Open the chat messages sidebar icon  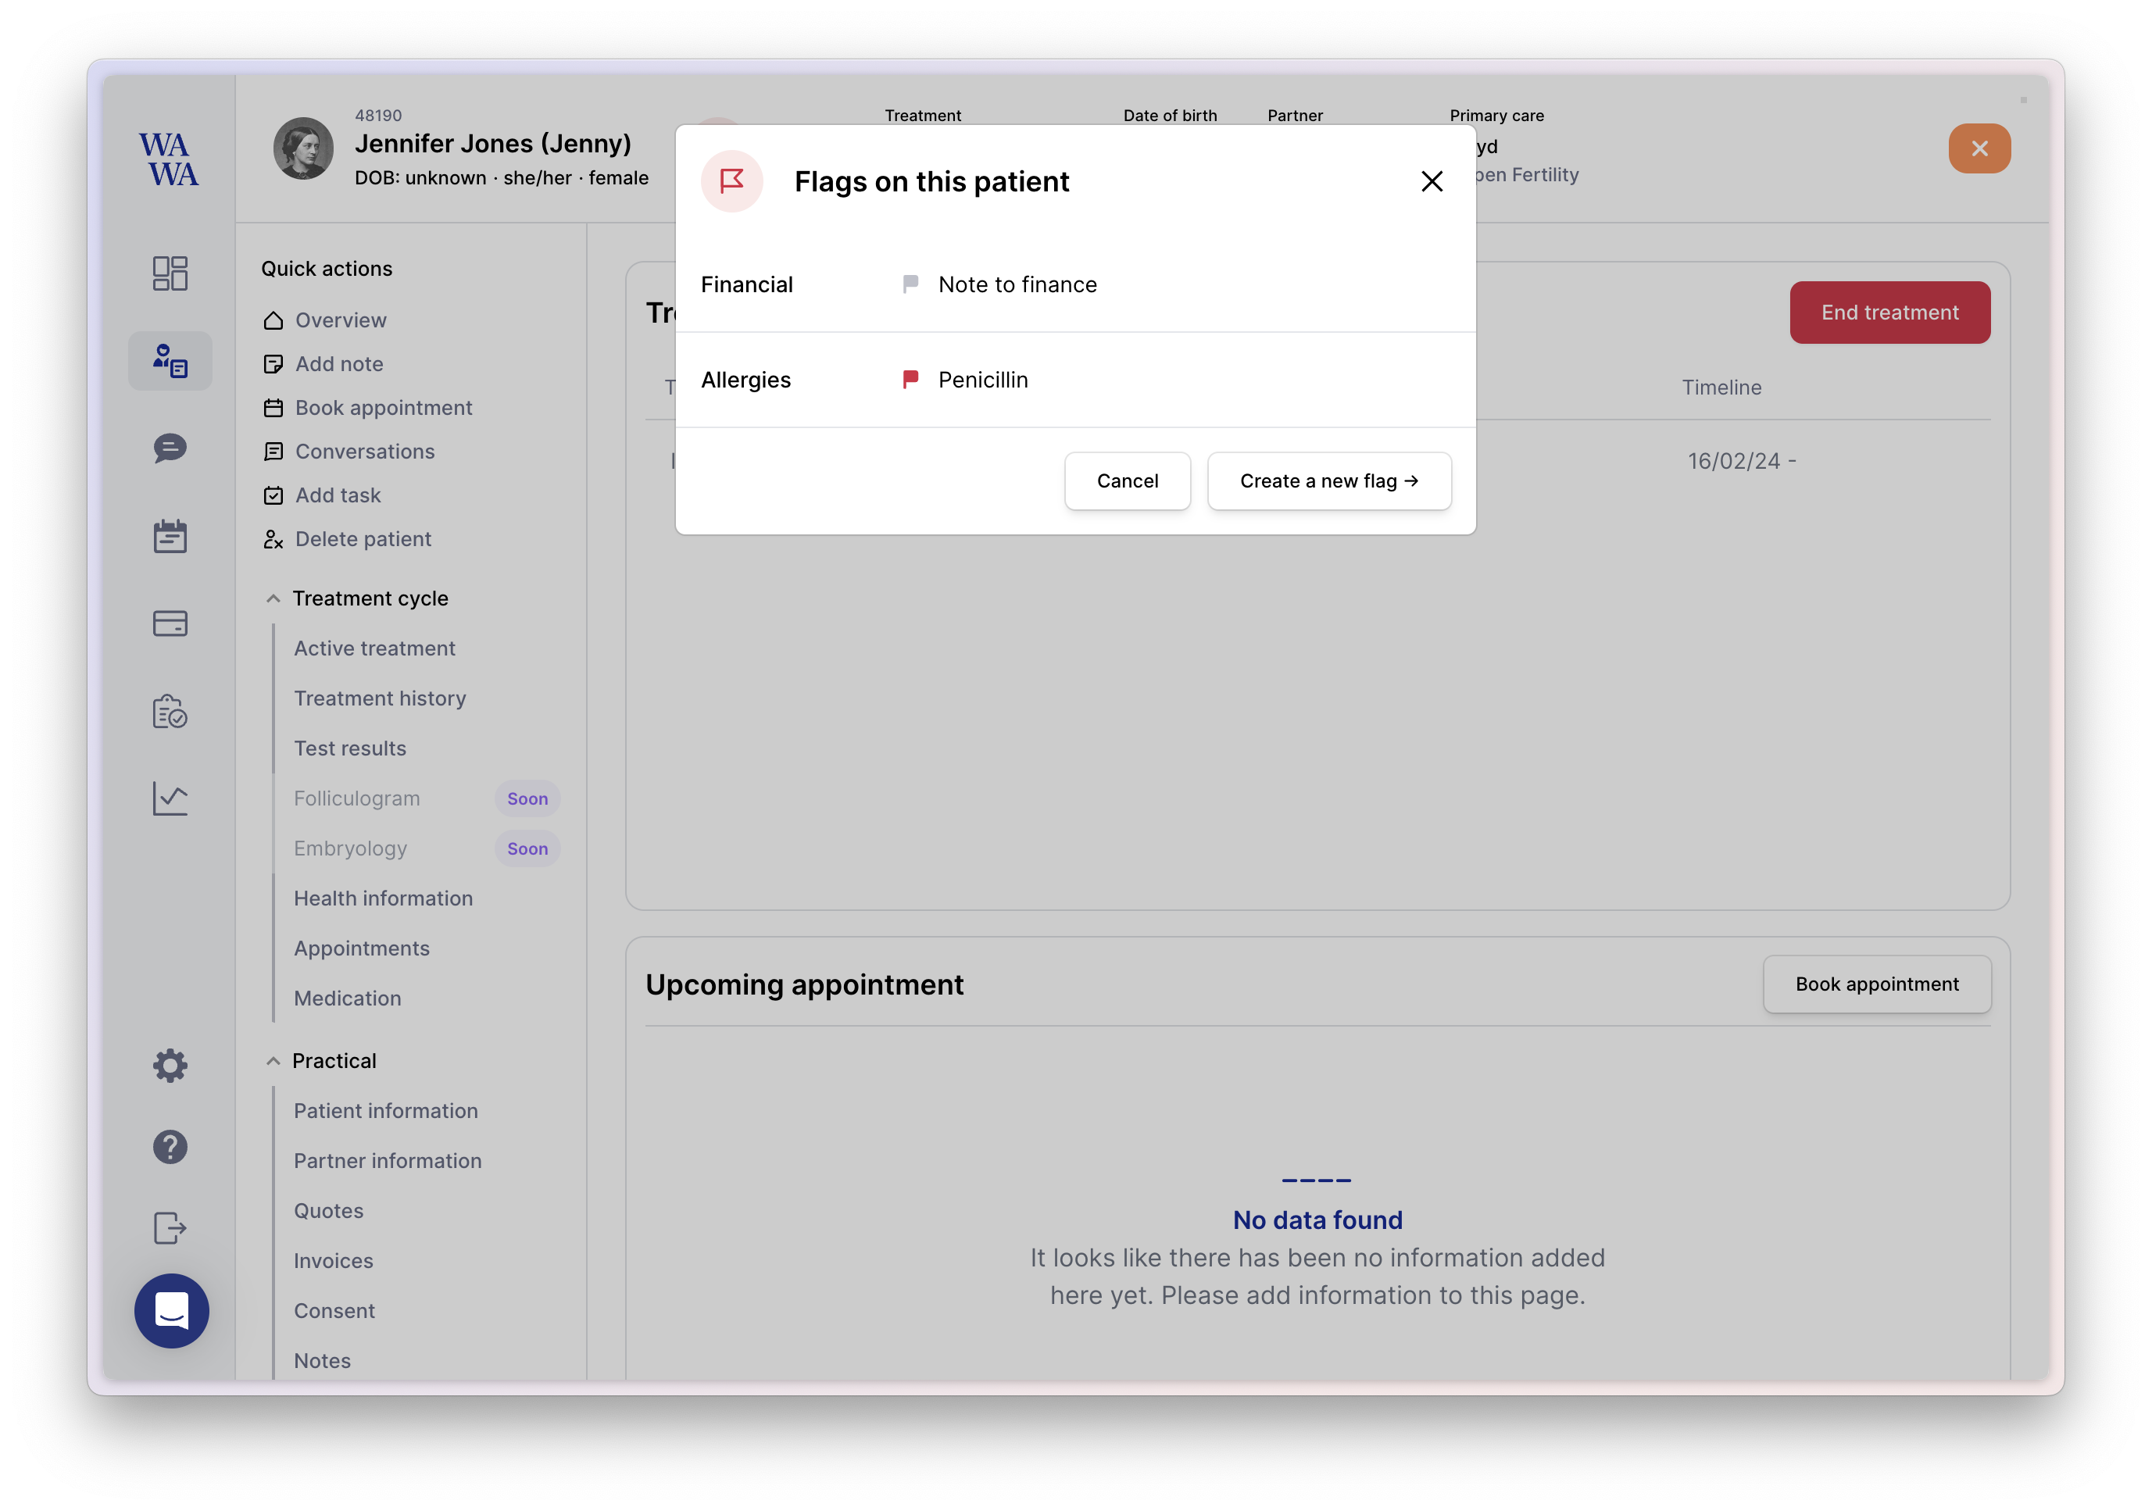(x=170, y=448)
